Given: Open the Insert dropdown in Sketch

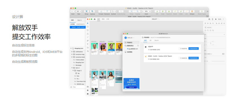Looking at the screenshot, I should 73,11.
